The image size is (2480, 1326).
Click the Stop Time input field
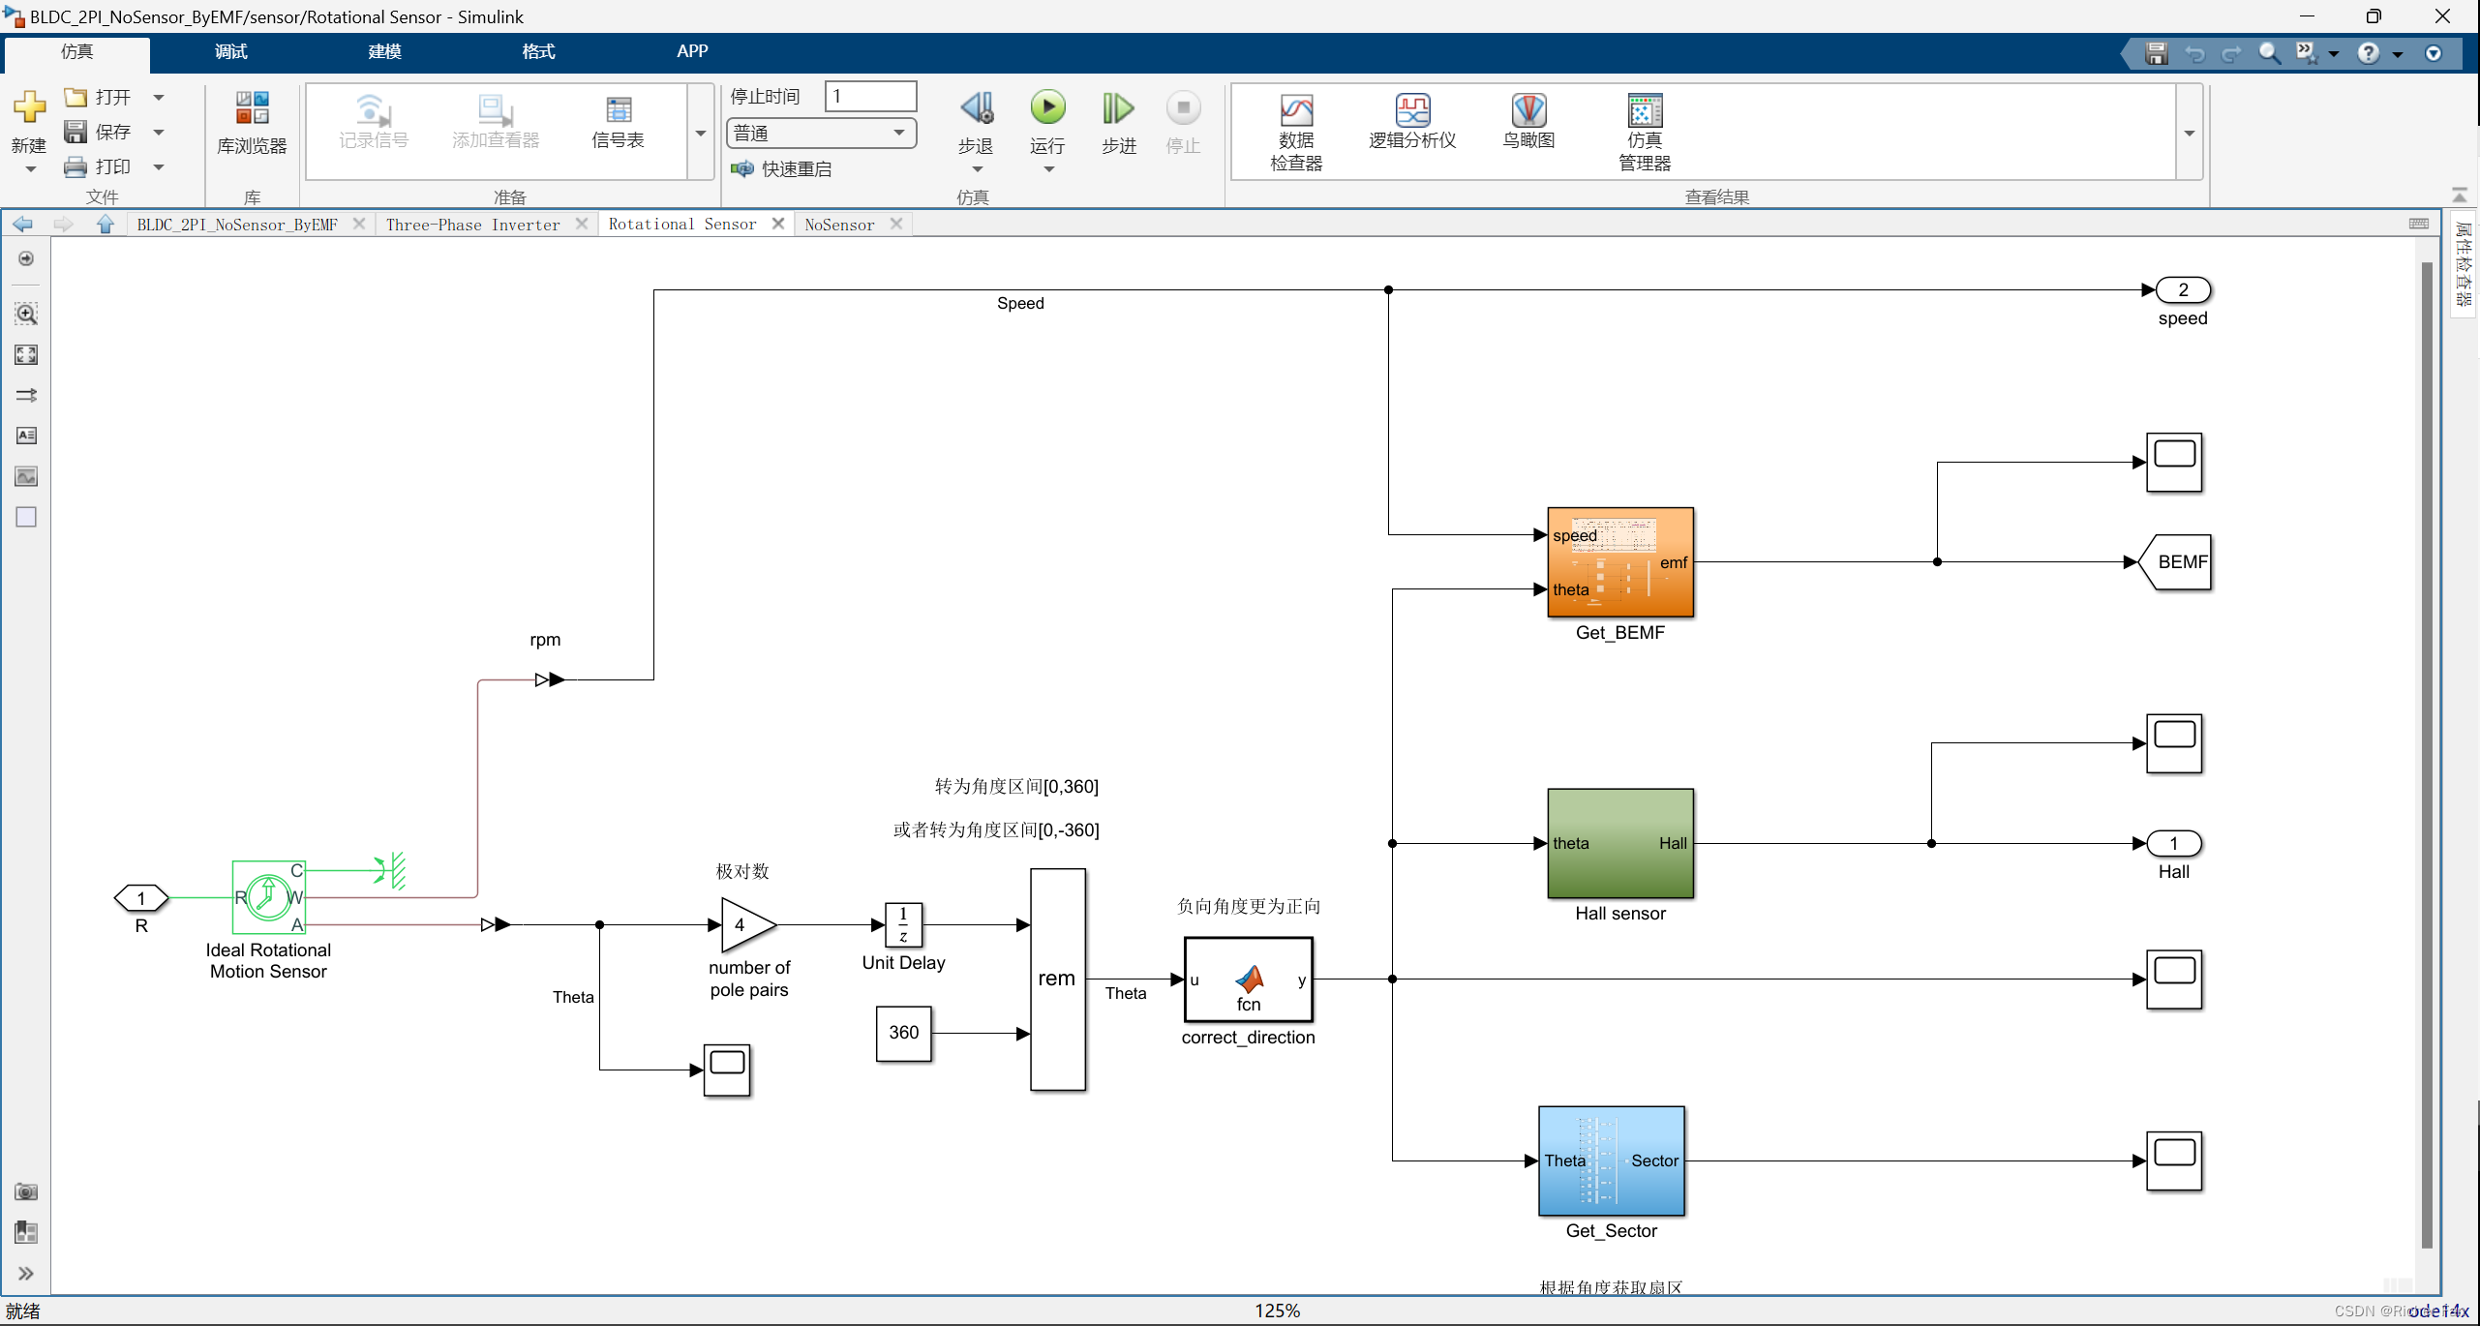[869, 96]
